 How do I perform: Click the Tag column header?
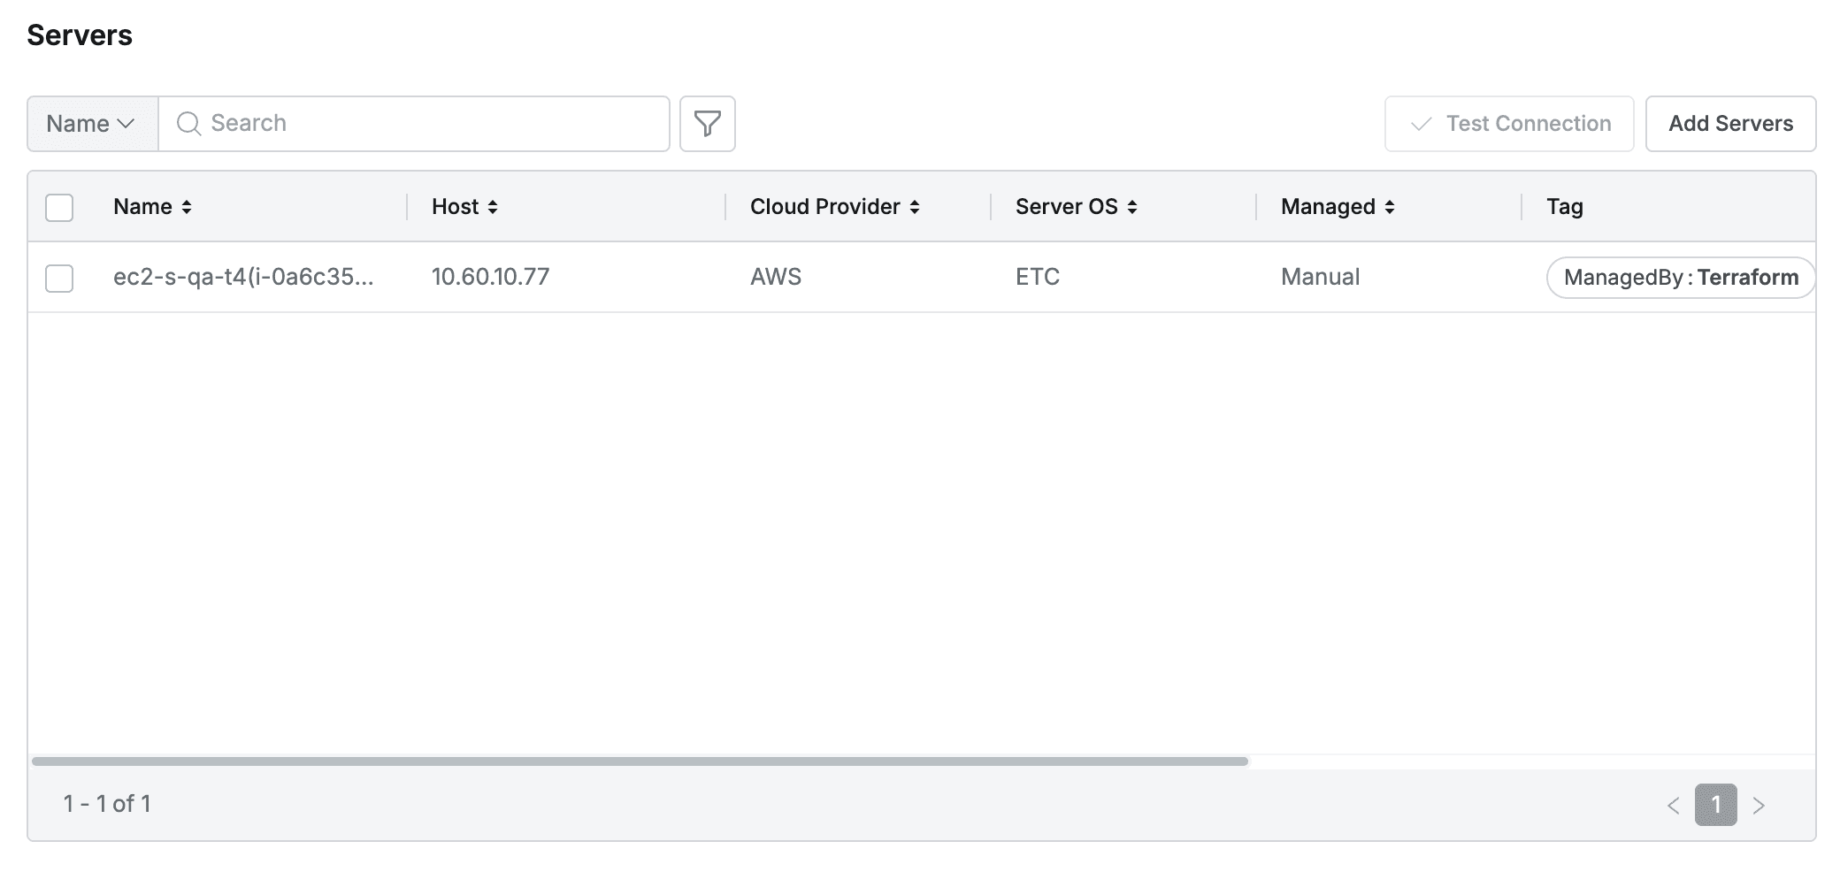(x=1564, y=207)
